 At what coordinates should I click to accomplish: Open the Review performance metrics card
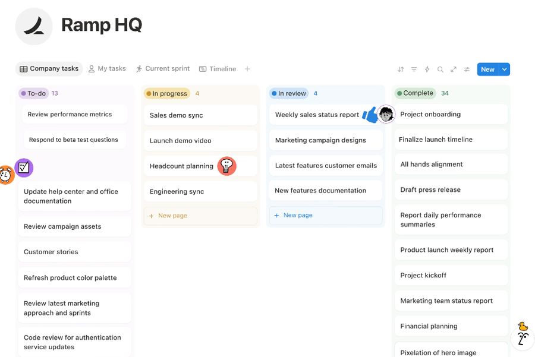[x=75, y=114]
